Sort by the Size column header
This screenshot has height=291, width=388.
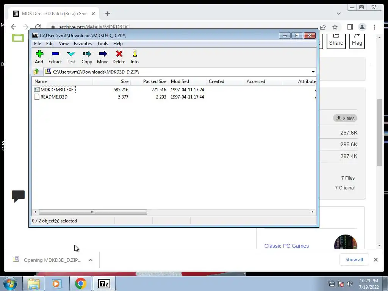(112, 81)
